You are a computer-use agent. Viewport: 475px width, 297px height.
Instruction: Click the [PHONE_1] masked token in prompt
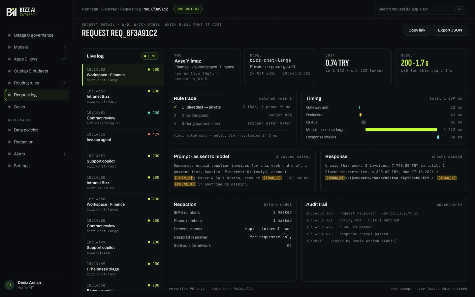pos(185,184)
